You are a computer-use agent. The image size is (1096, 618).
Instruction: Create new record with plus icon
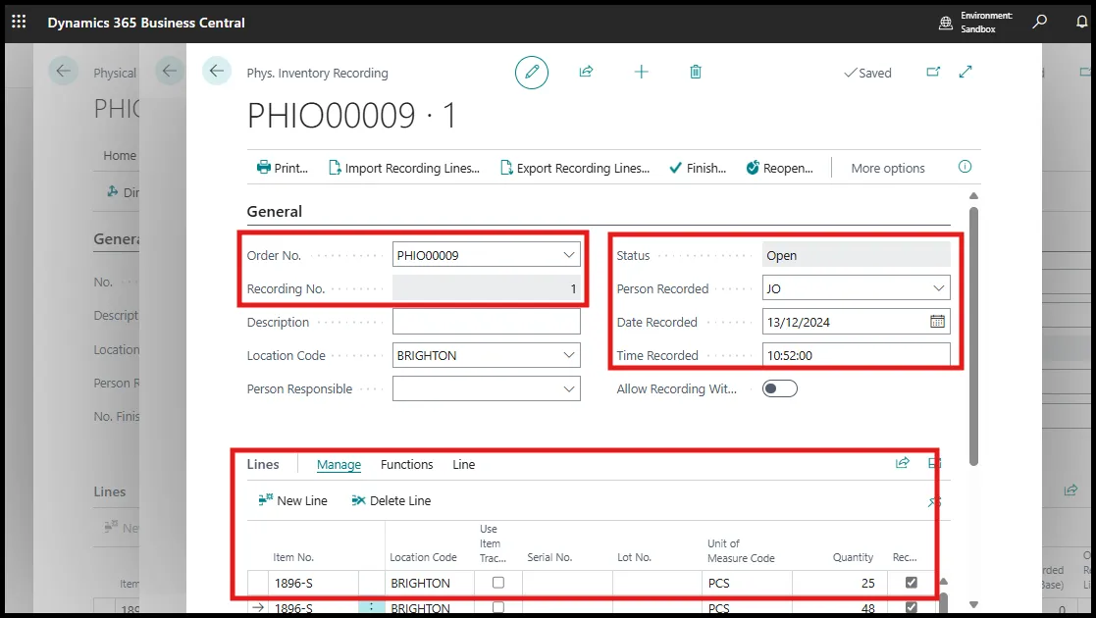[x=641, y=72]
